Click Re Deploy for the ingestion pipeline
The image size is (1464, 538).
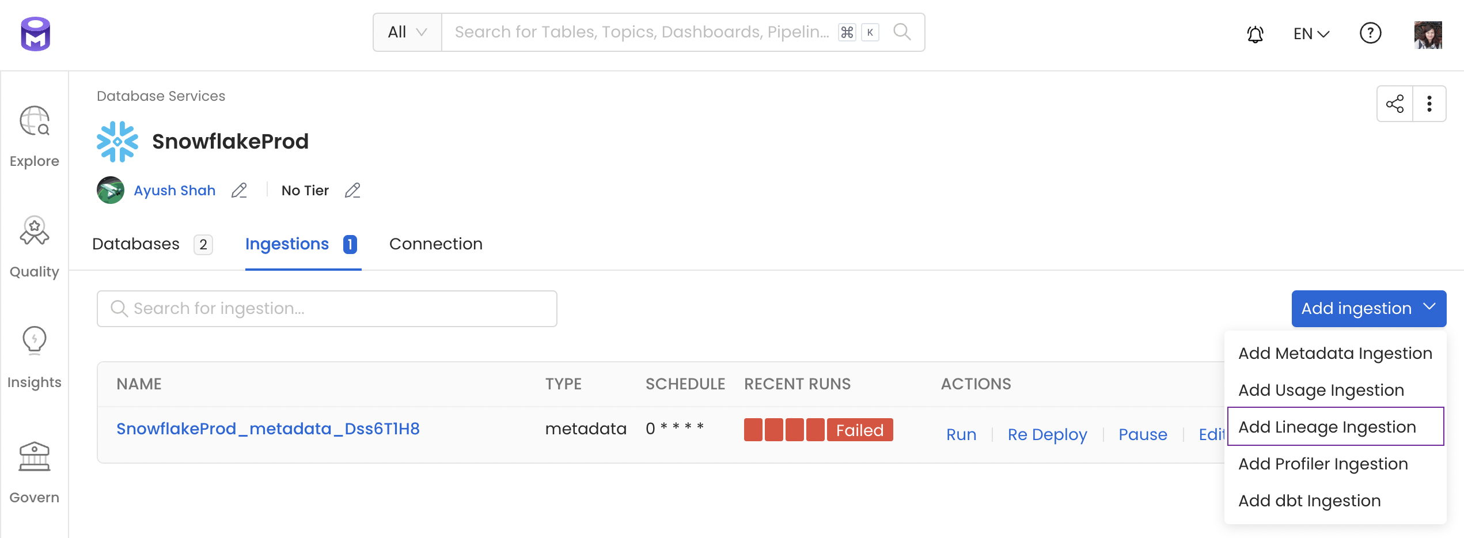tap(1047, 434)
